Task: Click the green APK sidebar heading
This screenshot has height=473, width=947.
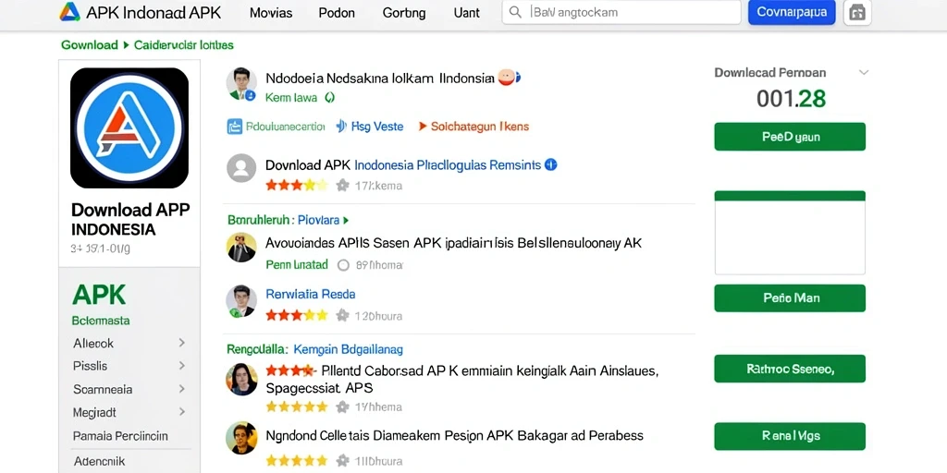Action: pyautogui.click(x=99, y=295)
